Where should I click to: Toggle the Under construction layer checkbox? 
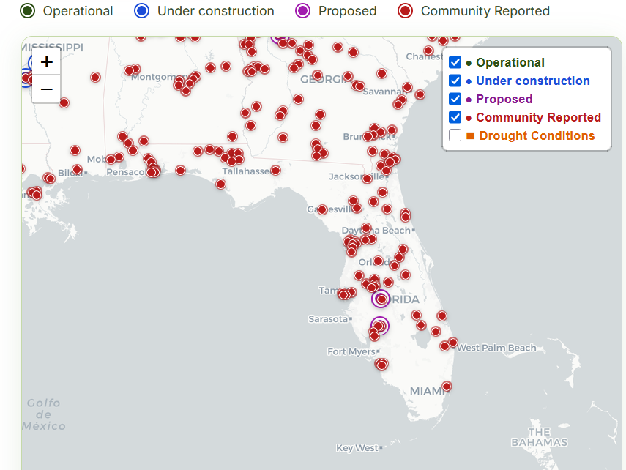point(455,81)
